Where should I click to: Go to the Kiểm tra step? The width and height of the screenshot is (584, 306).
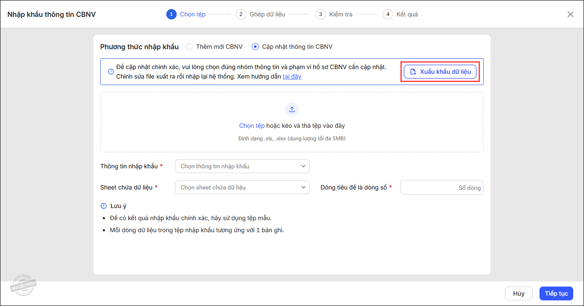point(340,14)
